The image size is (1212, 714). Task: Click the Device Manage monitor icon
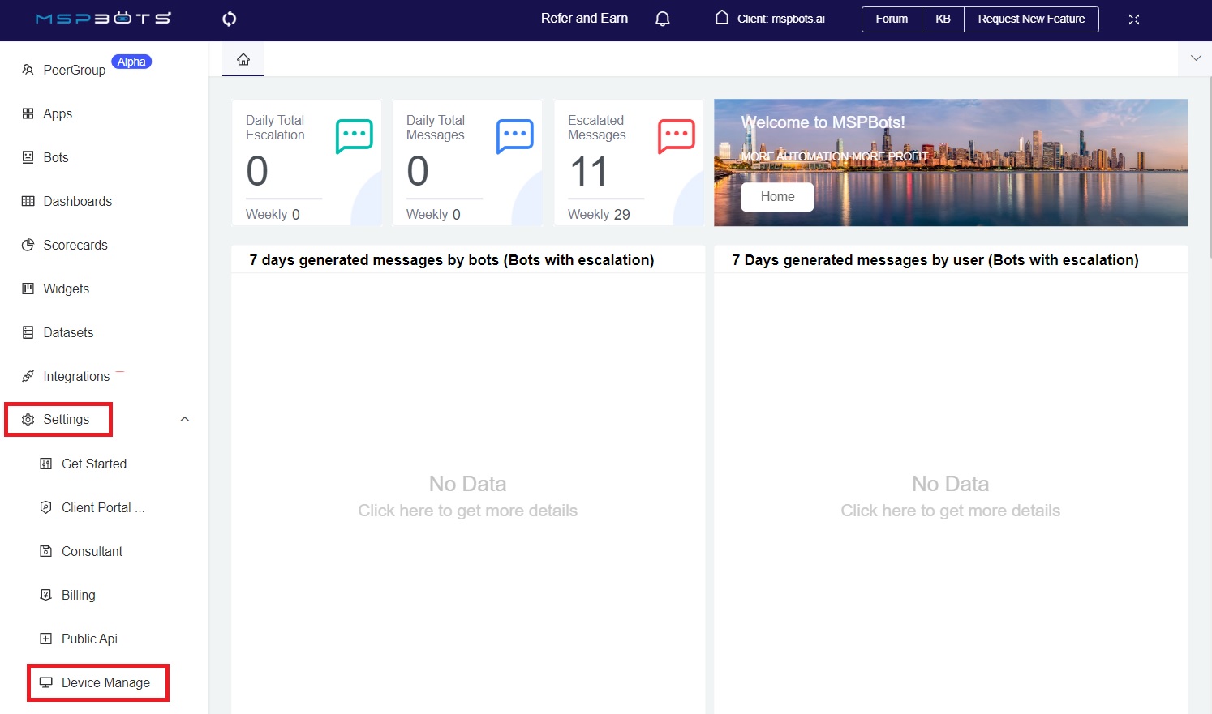47,682
